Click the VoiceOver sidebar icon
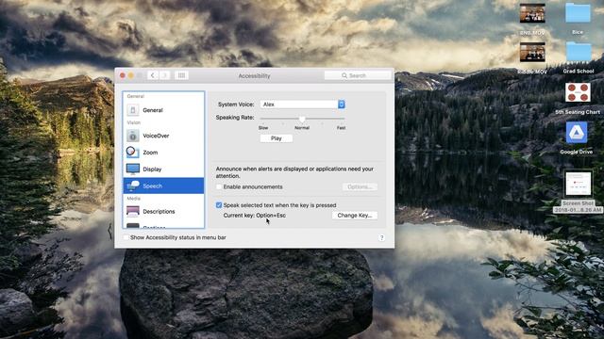604x339 pixels. coord(133,136)
